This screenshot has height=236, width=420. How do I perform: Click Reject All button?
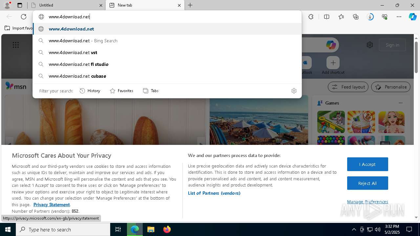(367, 183)
